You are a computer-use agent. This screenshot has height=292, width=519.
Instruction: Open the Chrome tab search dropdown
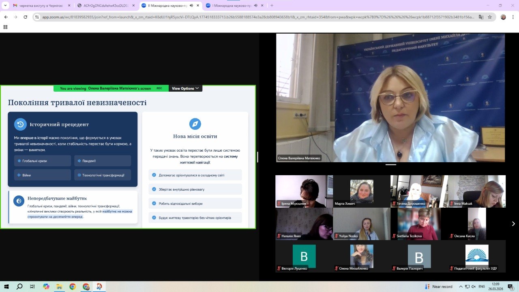point(5,5)
